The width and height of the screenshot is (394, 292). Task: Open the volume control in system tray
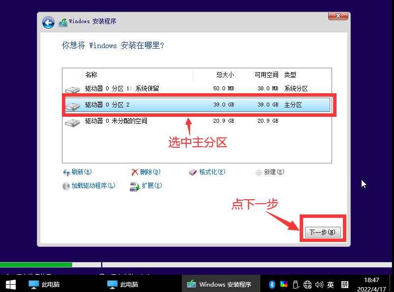(x=319, y=284)
